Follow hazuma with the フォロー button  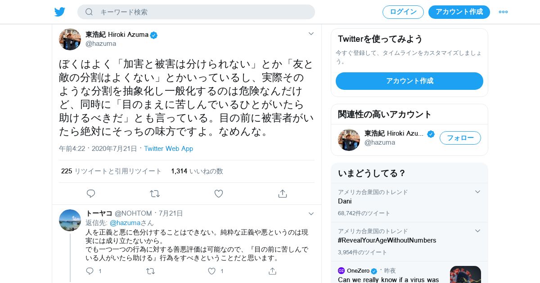pos(460,138)
